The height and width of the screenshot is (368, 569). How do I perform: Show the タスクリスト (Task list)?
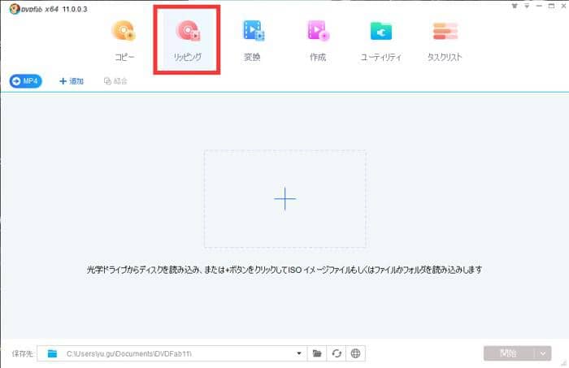click(x=445, y=41)
